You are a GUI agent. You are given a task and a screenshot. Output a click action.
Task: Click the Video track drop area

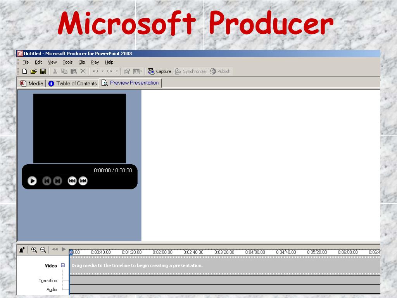tap(225, 265)
